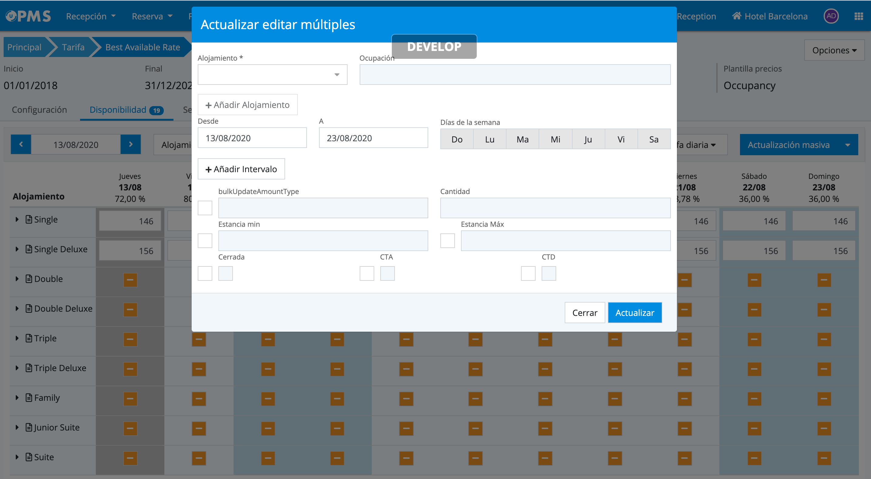Enable the CTA checkbox
Viewport: 871px width, 479px height.
coord(367,273)
